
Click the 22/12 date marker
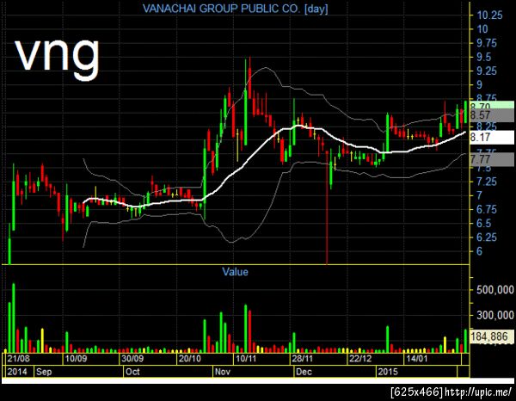point(360,359)
